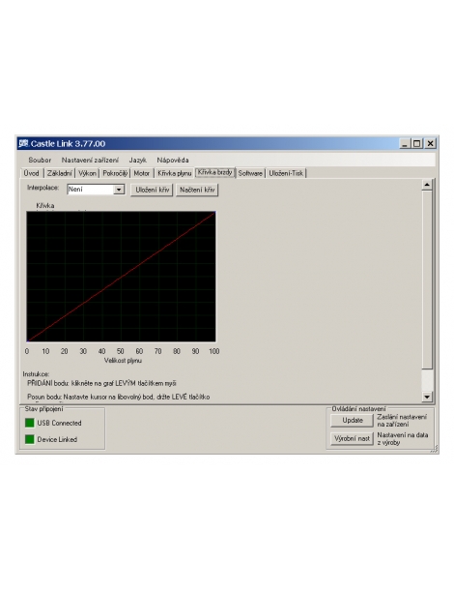454x590 pixels.
Task: Select the Software tab
Action: click(250, 173)
